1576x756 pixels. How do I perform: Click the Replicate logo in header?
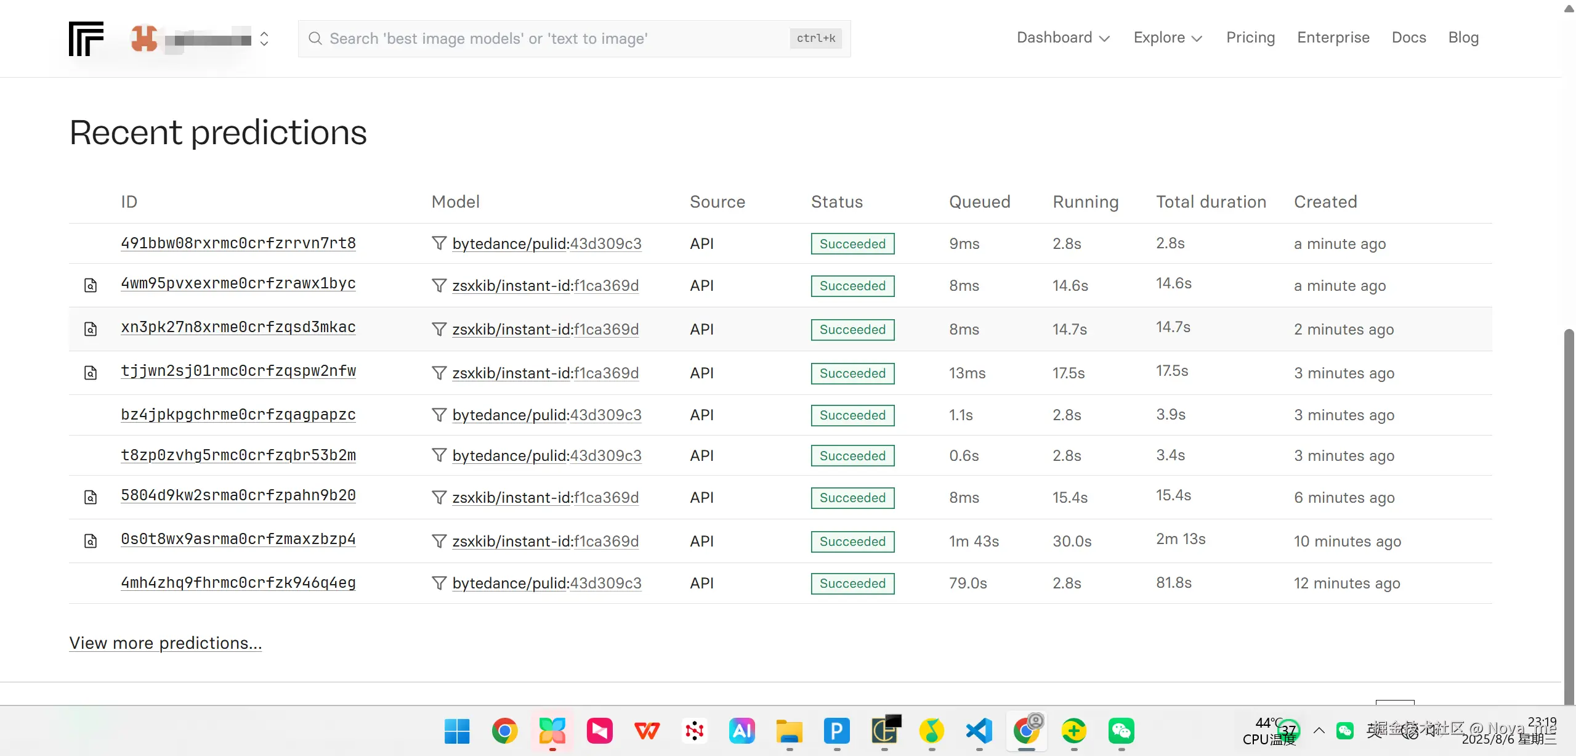pyautogui.click(x=86, y=38)
